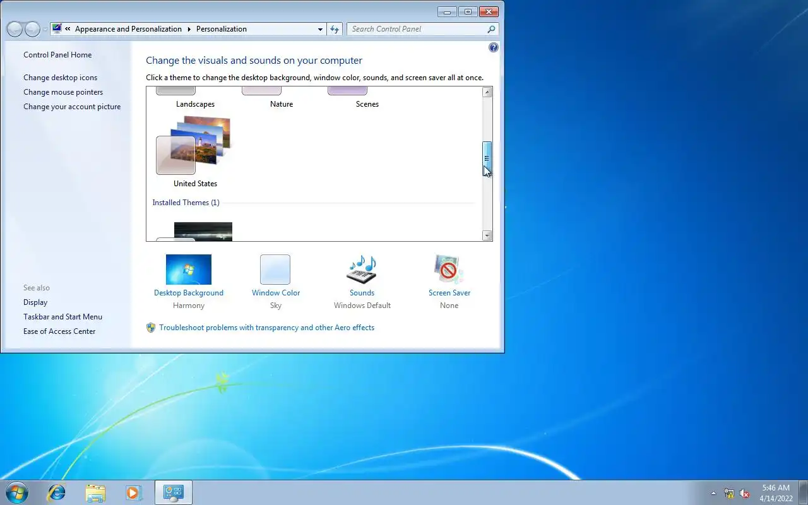This screenshot has height=505, width=808.
Task: Open Taskbar and Start Menu link
Action: (x=62, y=317)
